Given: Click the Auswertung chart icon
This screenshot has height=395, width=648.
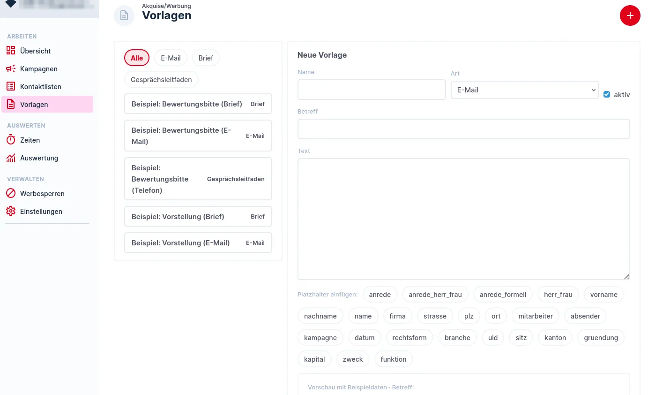Looking at the screenshot, I should pos(11,158).
